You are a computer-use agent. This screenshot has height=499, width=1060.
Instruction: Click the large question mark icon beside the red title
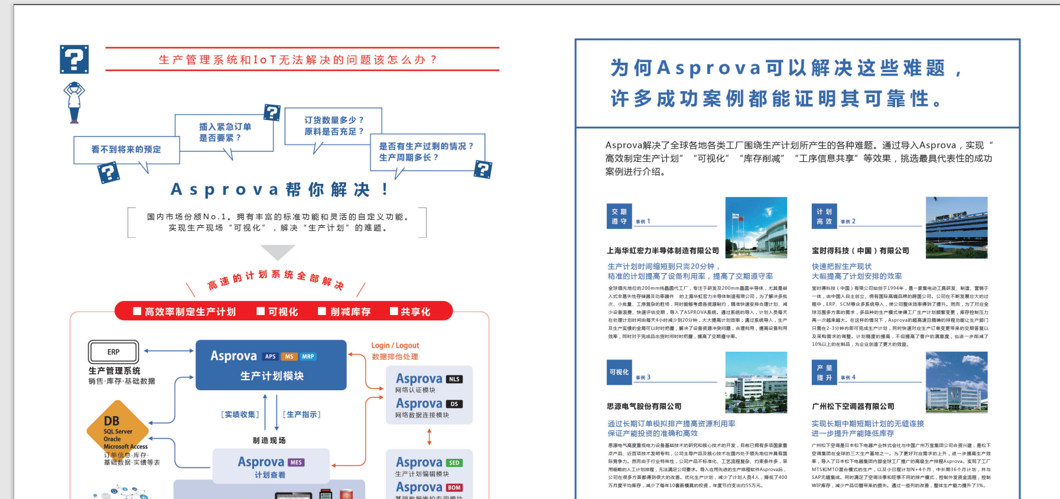74,59
